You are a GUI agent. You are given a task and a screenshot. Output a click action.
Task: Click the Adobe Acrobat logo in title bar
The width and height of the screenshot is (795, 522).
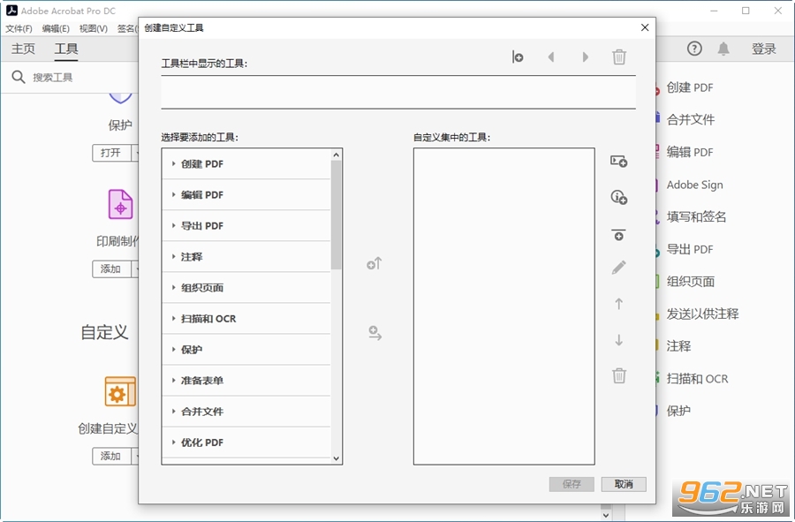point(11,10)
